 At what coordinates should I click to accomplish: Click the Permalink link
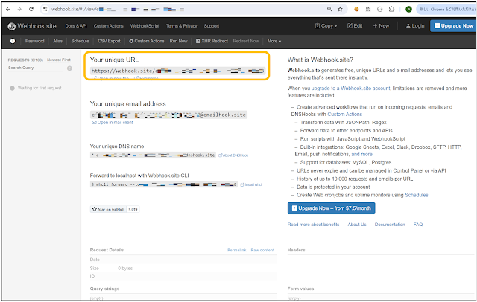click(x=237, y=250)
